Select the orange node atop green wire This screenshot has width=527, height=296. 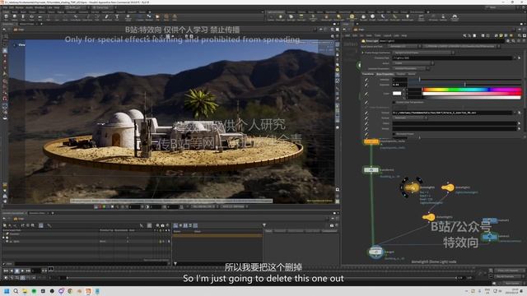(371, 141)
